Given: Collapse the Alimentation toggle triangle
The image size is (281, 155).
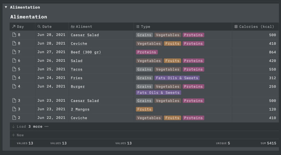Looking at the screenshot, I should tap(6, 7).
